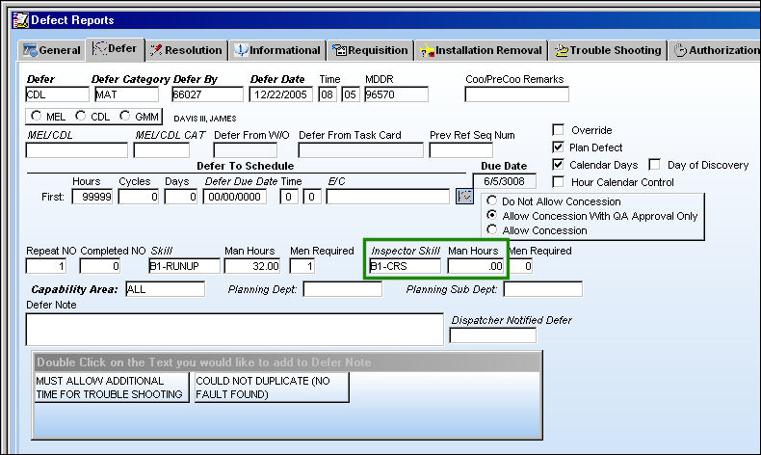Viewport: 761px width, 455px height.
Task: Select the MEL radio button
Action: tap(36, 116)
